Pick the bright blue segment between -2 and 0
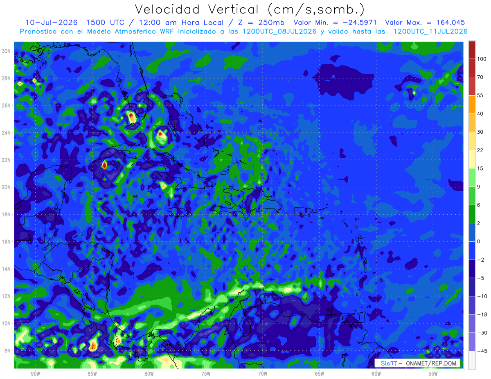The height and width of the screenshot is (379, 491). (x=472, y=251)
